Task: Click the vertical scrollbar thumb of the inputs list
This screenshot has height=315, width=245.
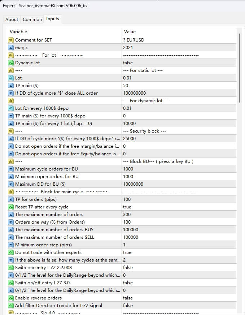Action: point(239,68)
